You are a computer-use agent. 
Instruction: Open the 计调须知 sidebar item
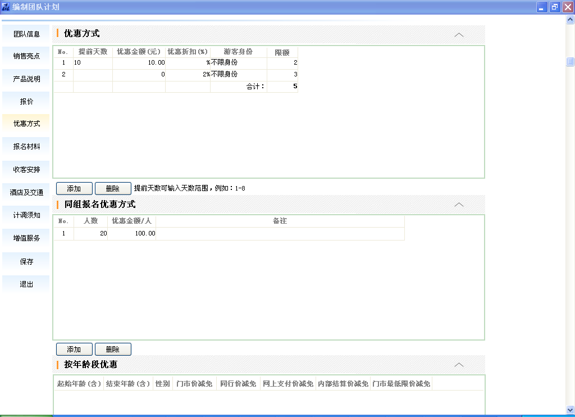click(26, 215)
